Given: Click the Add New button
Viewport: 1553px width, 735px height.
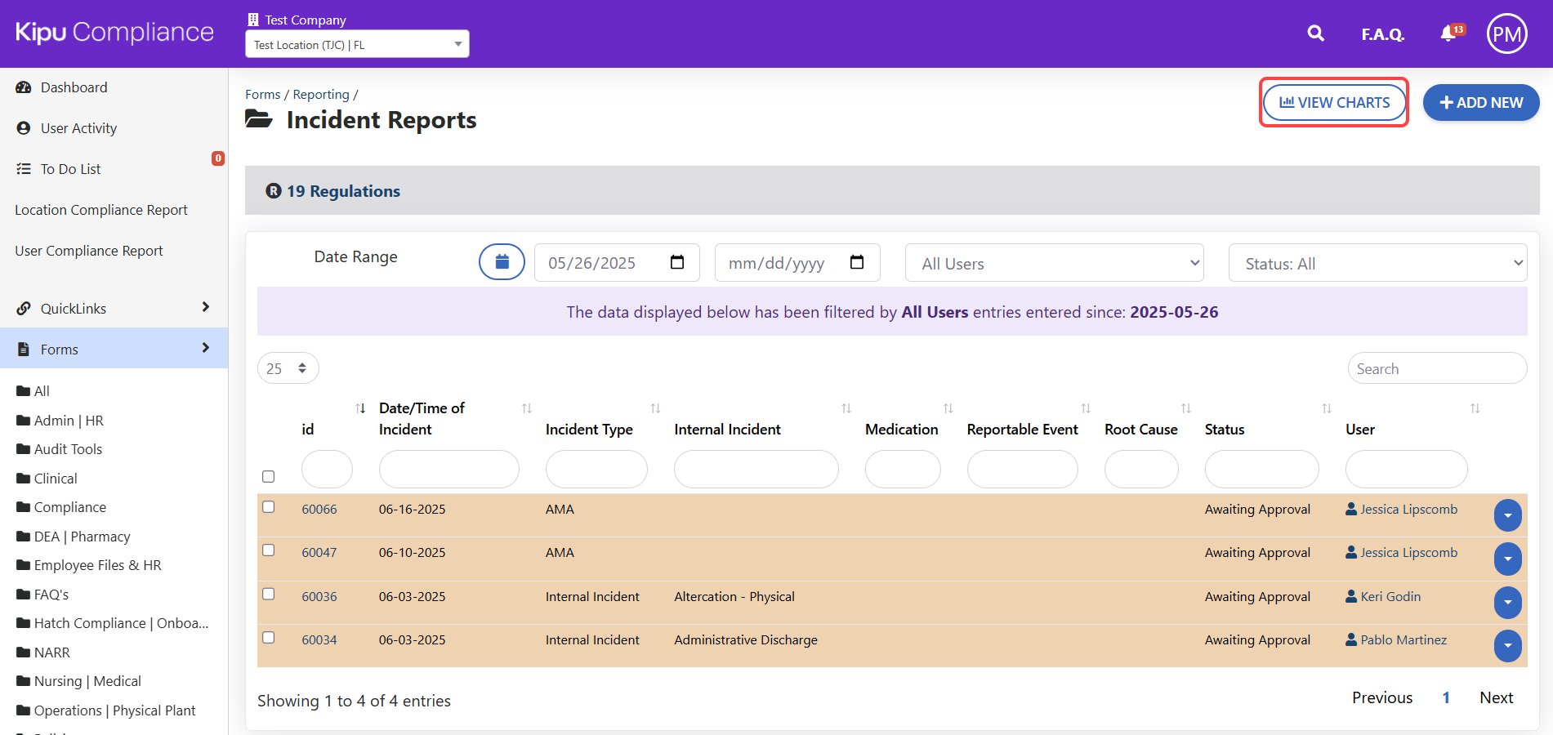Looking at the screenshot, I should click(1480, 103).
